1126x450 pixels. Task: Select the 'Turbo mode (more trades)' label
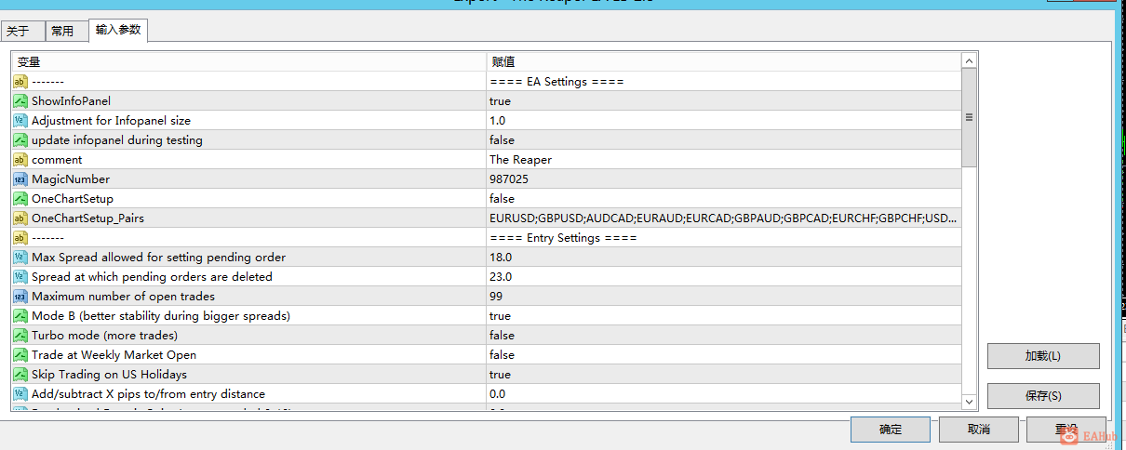coord(104,335)
